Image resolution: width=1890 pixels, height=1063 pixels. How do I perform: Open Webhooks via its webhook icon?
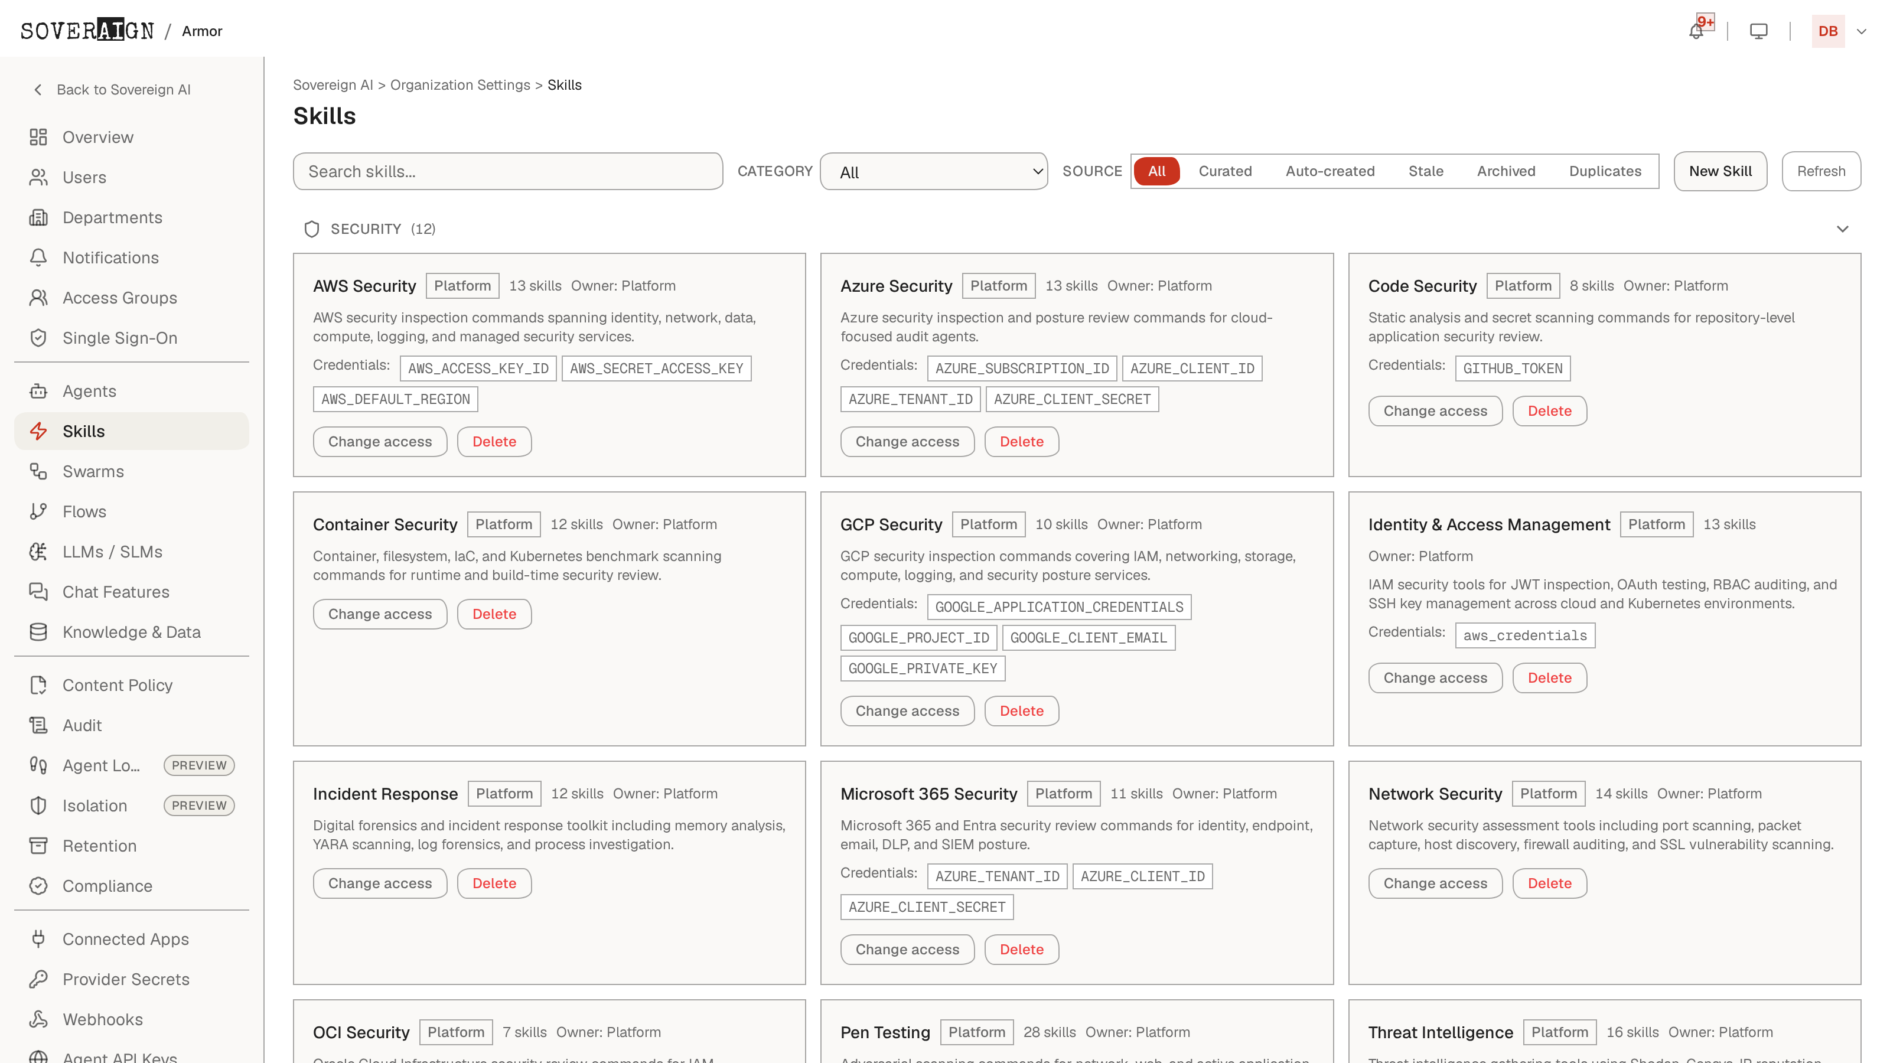[38, 1020]
